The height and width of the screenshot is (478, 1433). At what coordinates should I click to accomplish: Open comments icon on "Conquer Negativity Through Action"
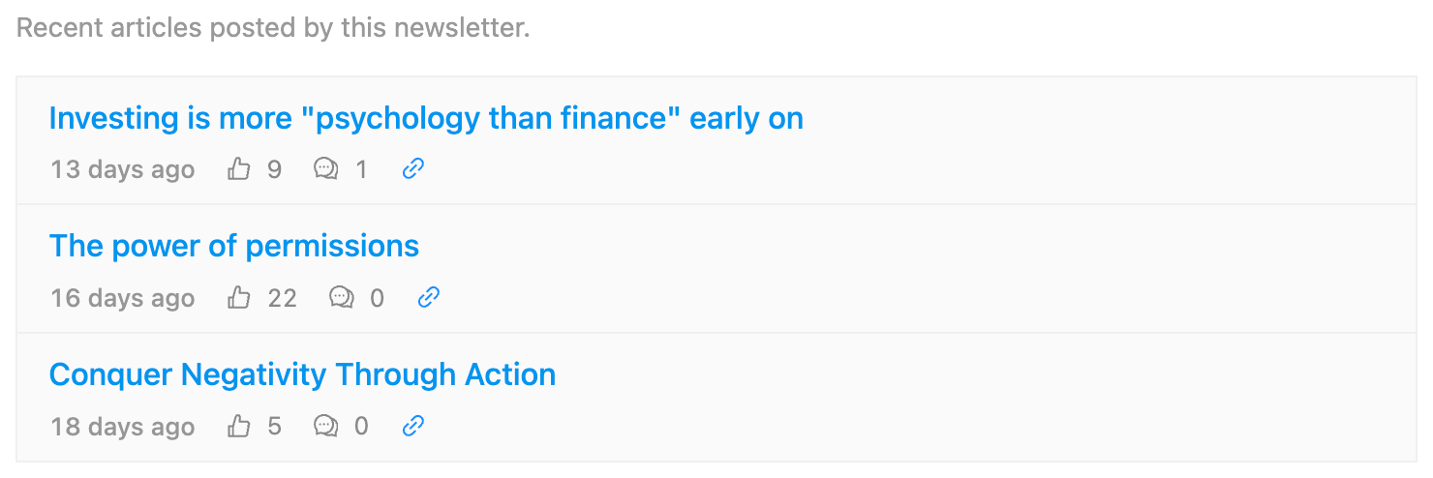326,427
